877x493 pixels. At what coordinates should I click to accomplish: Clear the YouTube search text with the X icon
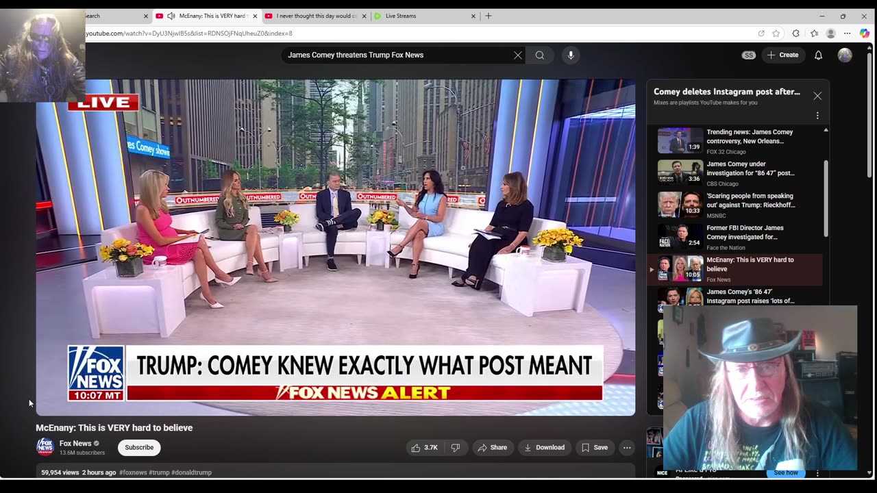(x=517, y=55)
